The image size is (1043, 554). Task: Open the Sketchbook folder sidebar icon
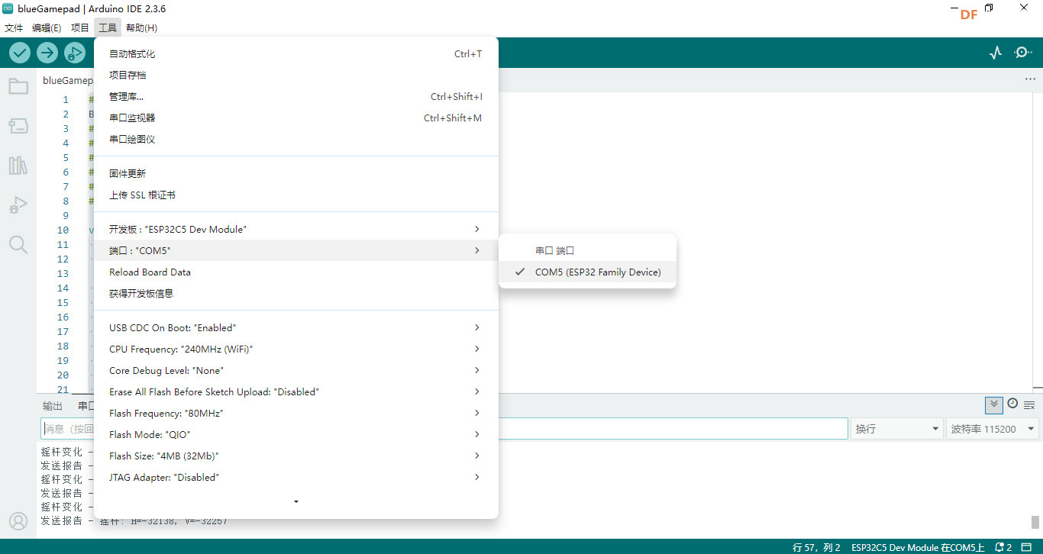[18, 86]
